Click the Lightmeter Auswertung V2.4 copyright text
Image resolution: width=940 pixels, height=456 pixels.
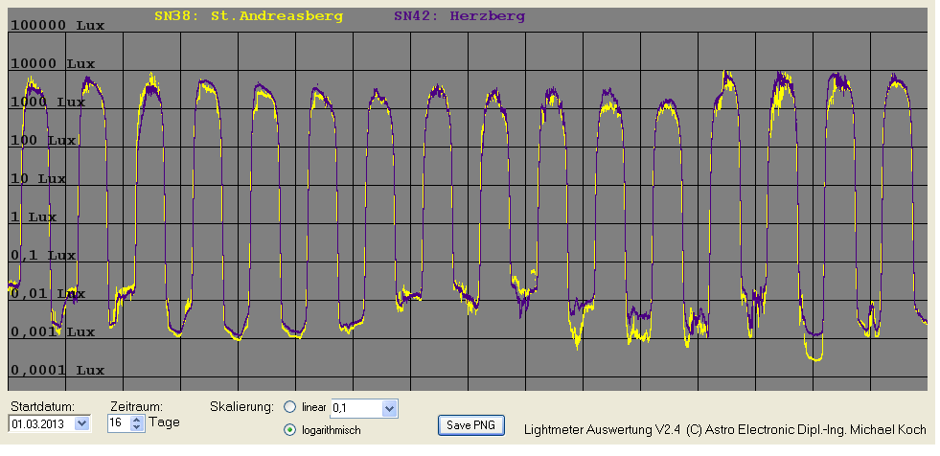724,429
